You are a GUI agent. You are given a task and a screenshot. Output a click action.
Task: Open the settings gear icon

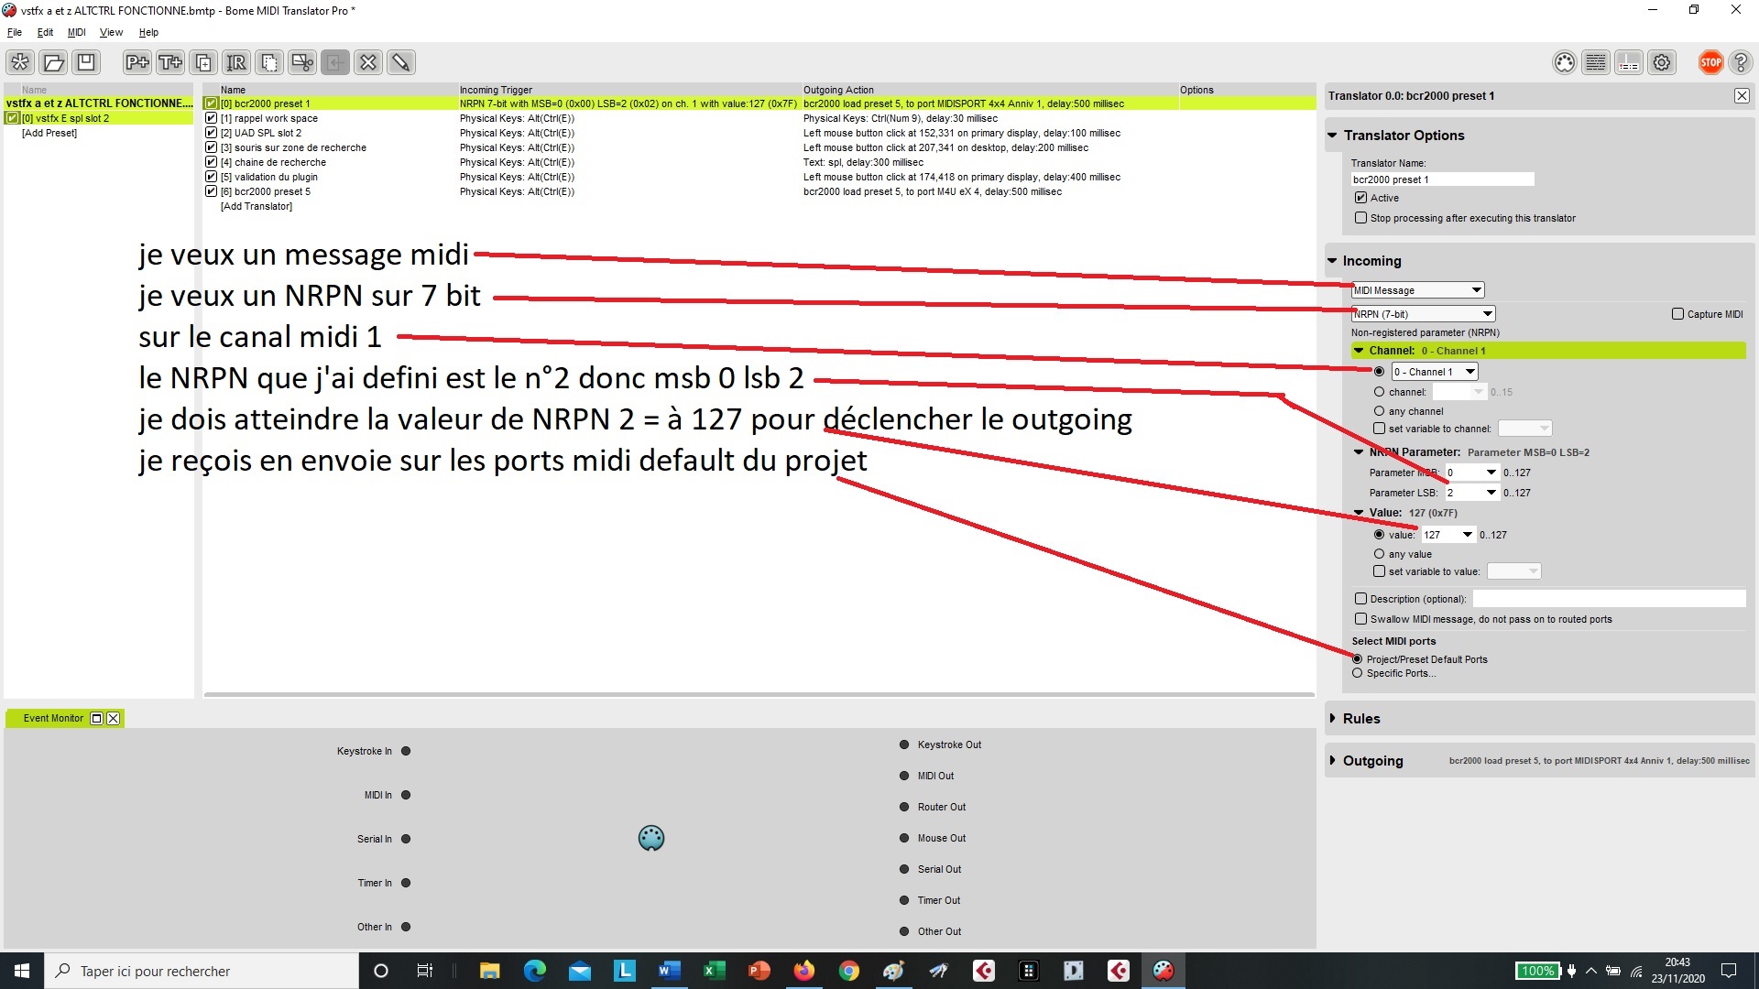[1661, 62]
